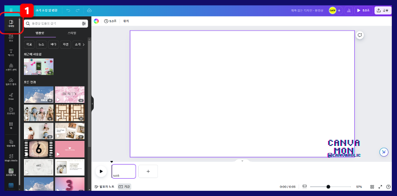This screenshot has height=196, width=397.
Task: Open the 업로드 항목 (Uploads) sidebar panel
Action: click(11, 82)
